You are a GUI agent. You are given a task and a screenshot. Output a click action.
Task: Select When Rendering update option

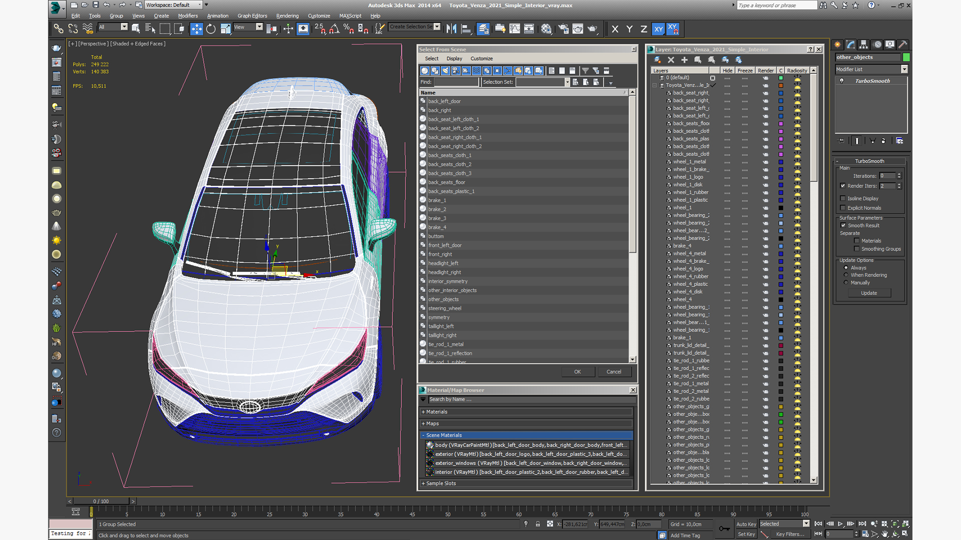(846, 275)
